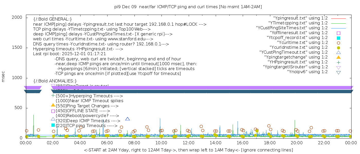Click the dark inverted triangle beside Ynoipv6

(338, 72)
